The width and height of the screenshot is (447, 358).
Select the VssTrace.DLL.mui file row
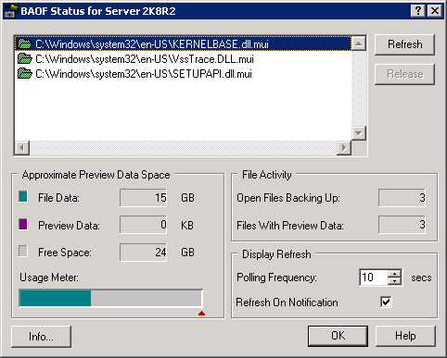pyautogui.click(x=183, y=58)
